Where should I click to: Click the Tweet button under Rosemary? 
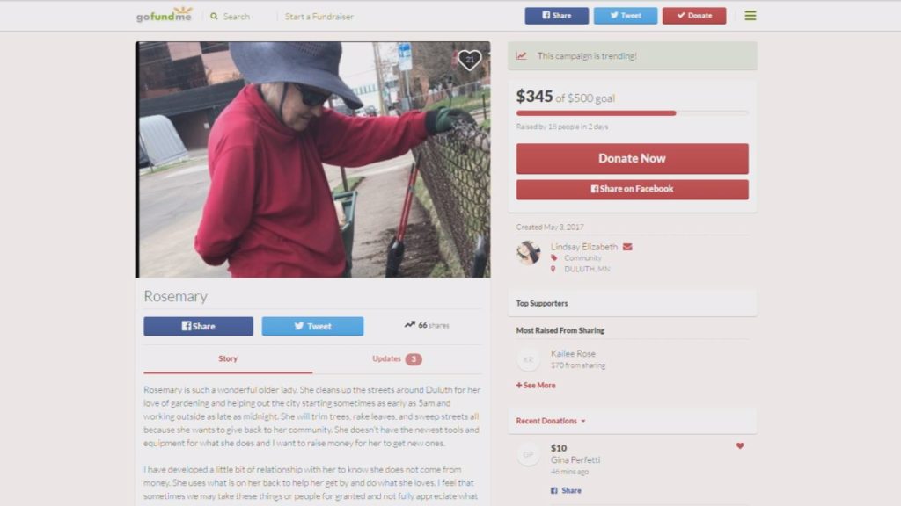[312, 326]
